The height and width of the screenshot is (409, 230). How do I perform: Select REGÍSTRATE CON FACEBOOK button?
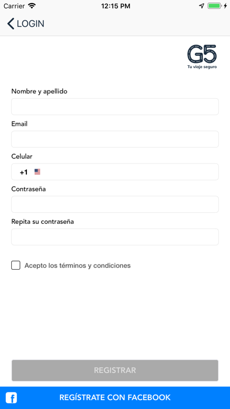pos(115,398)
